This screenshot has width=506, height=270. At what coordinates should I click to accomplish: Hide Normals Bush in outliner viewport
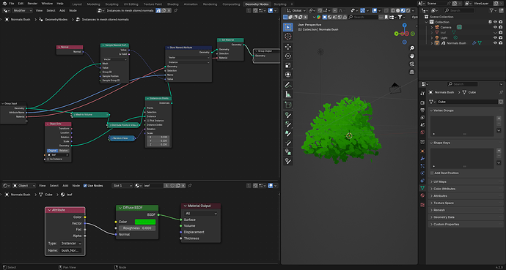pos(495,42)
